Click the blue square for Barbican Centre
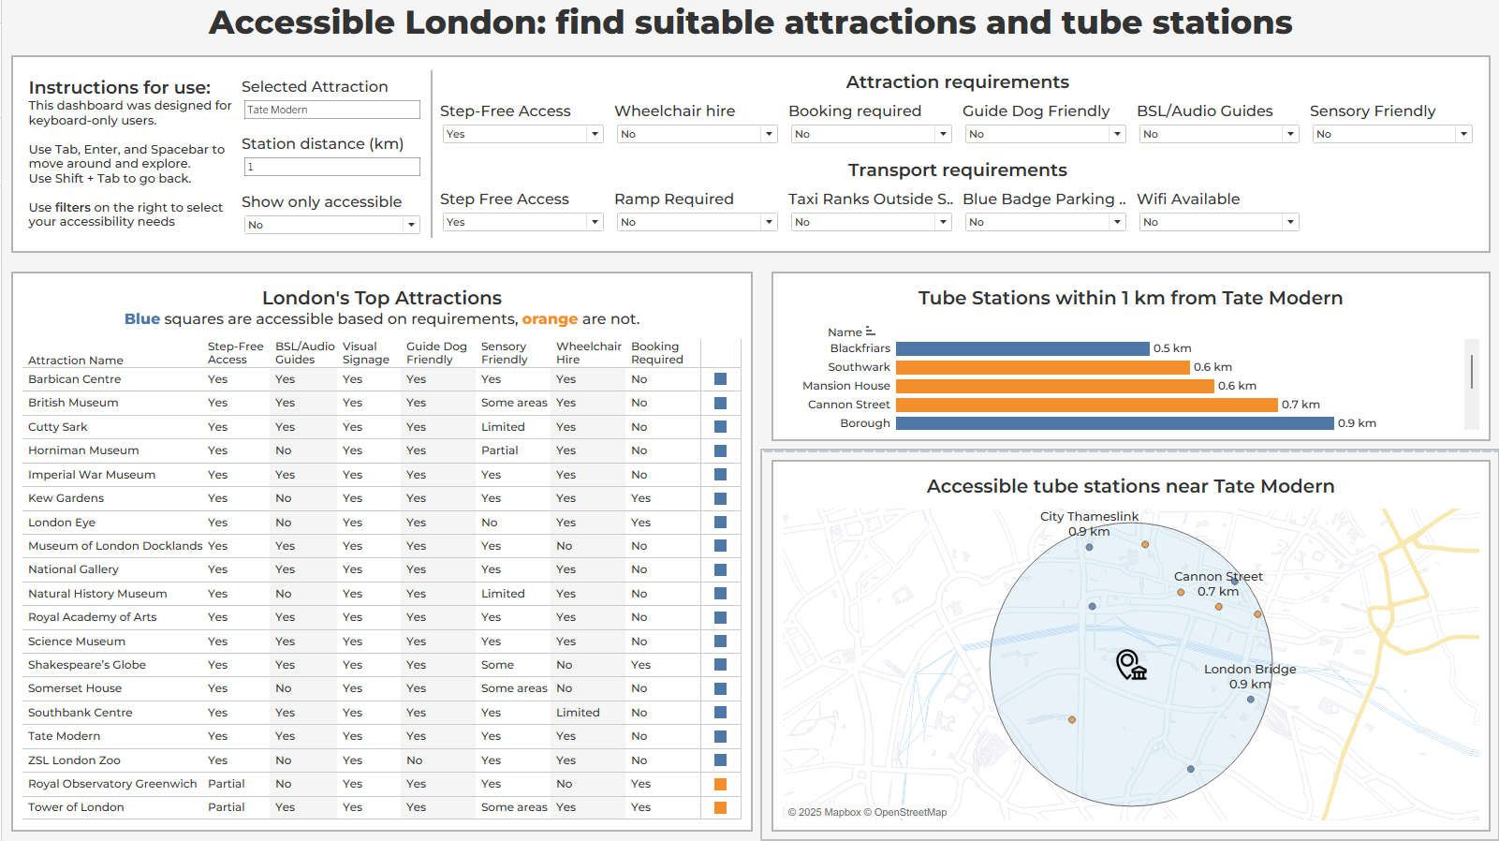The width and height of the screenshot is (1499, 841). point(720,379)
